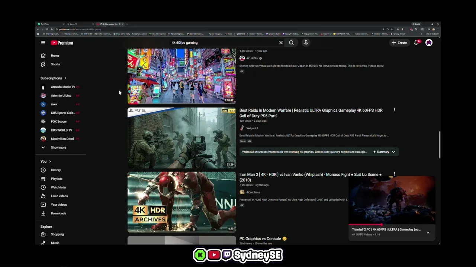Screen dimensions: 476x267
Task: Open 'Best Raids in Modern Warfare' title
Action: click(311, 113)
